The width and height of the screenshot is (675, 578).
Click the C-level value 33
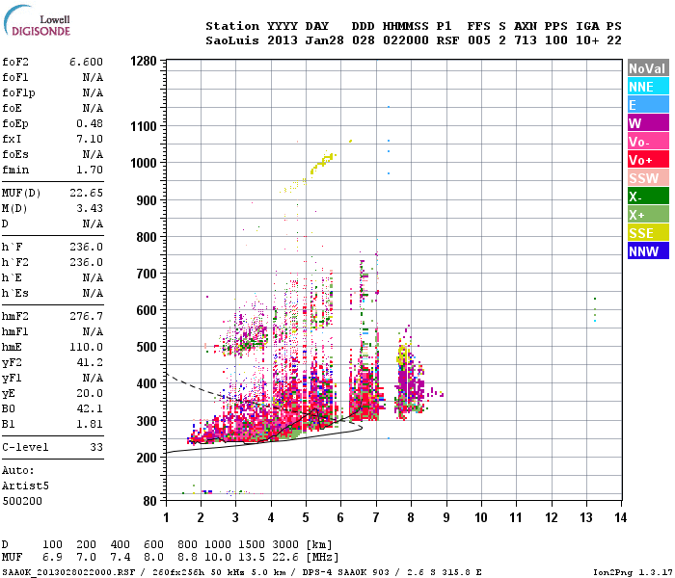tap(96, 447)
